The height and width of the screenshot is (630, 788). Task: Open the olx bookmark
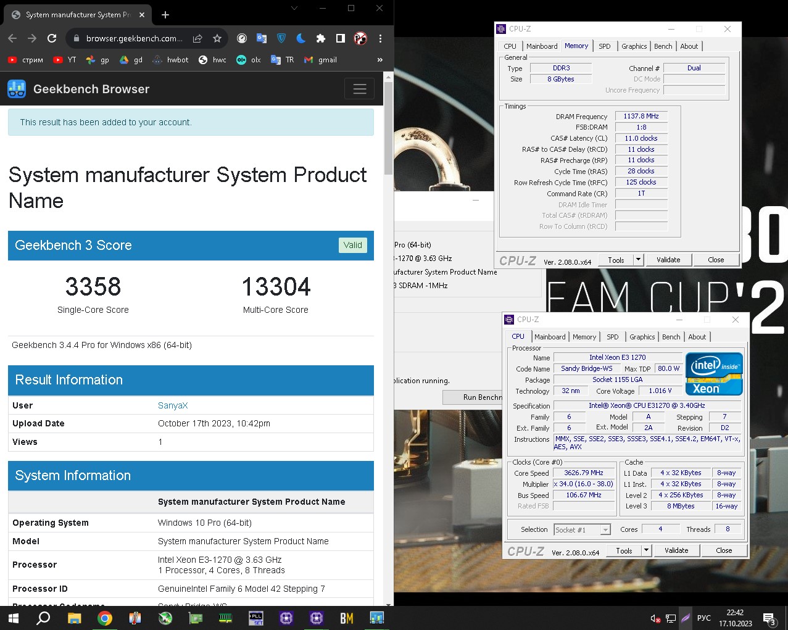249,60
